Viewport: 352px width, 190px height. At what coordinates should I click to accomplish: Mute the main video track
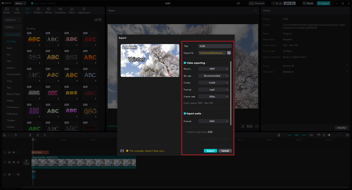point(18,162)
